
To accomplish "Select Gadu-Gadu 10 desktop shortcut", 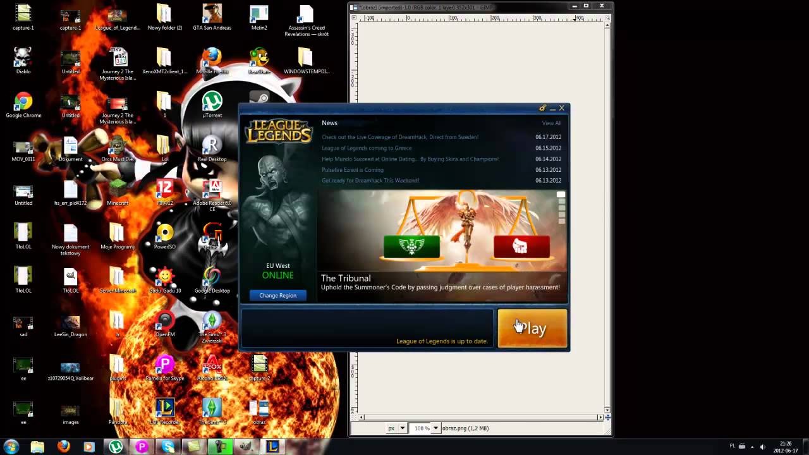I will [x=164, y=280].
